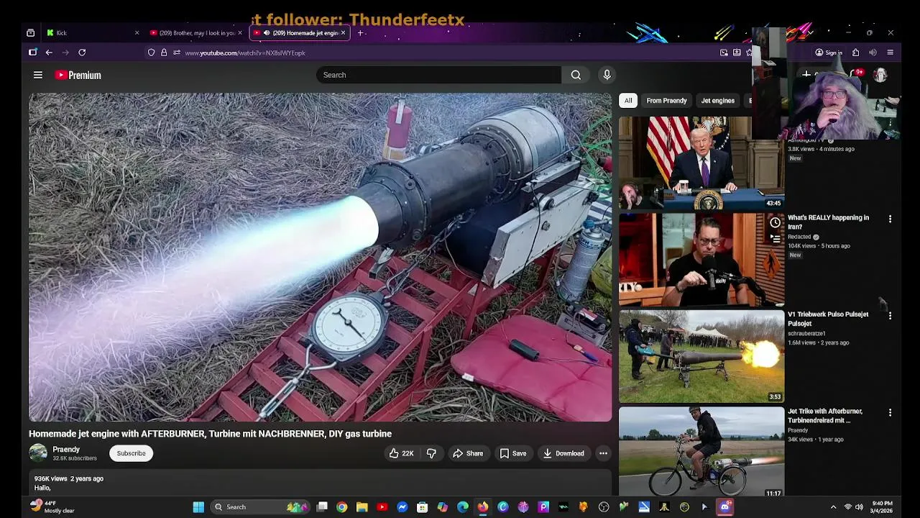Click the YouTube URL in address bar
The image size is (920, 518).
[245, 53]
